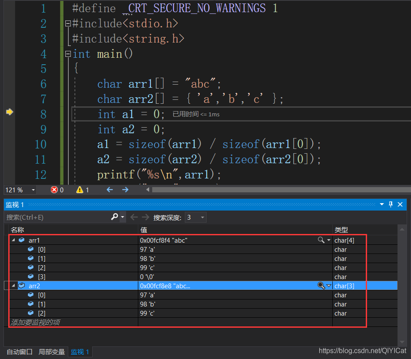Click the error count icon showing 0
The width and height of the screenshot is (411, 359).
54,190
